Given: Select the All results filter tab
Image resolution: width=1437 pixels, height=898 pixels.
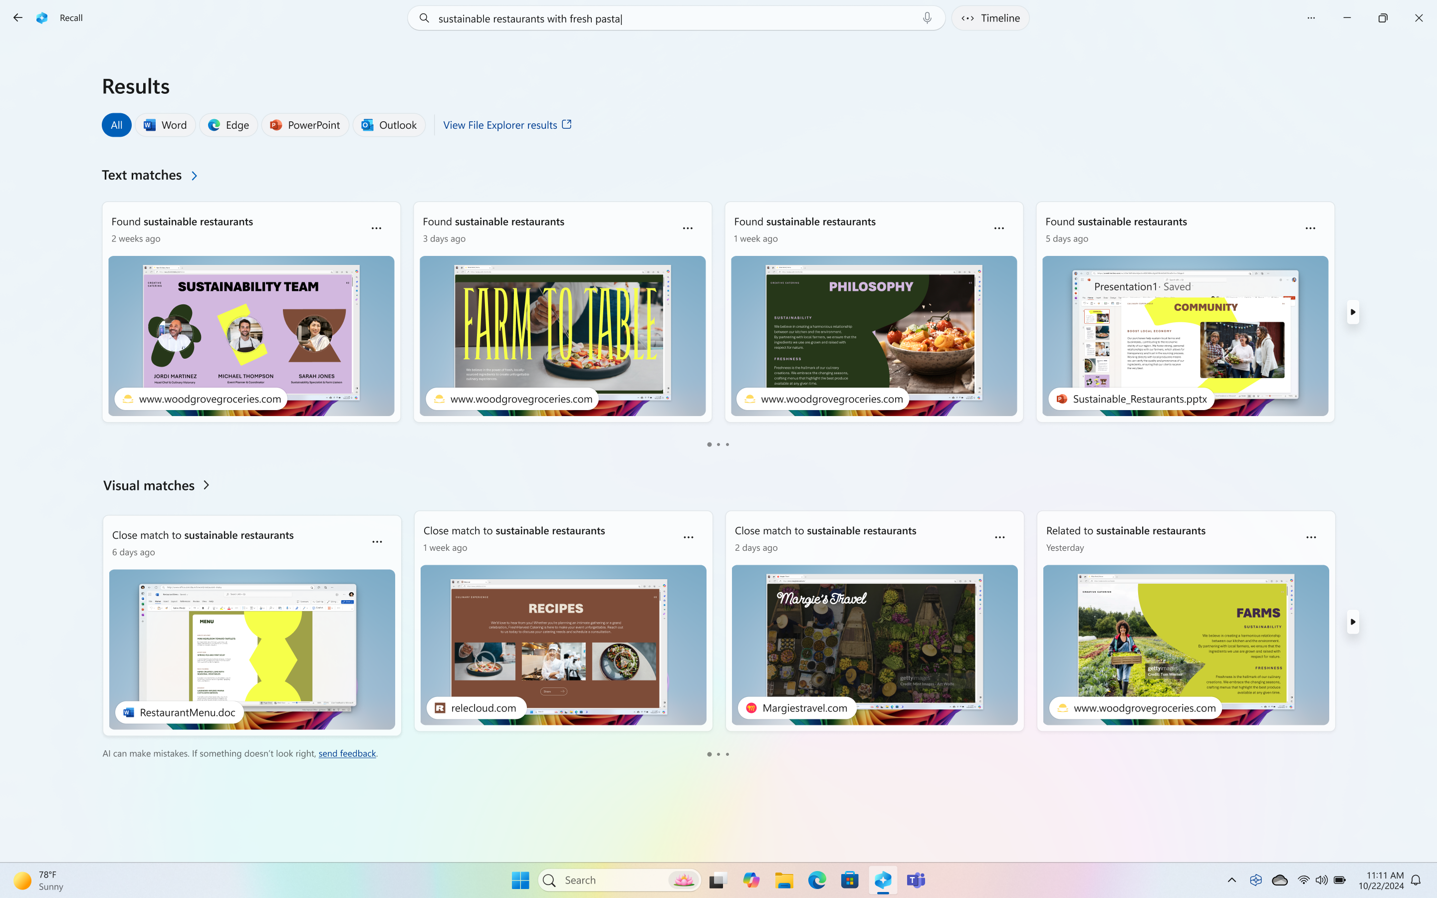Looking at the screenshot, I should 116,124.
